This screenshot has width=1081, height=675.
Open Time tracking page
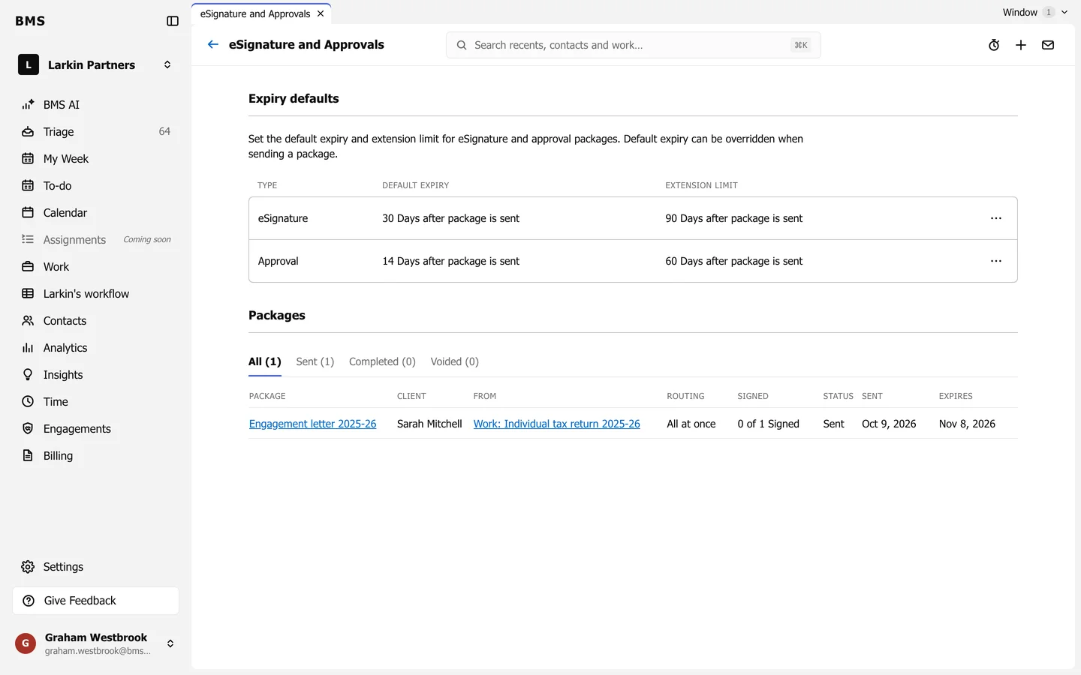[96, 401]
